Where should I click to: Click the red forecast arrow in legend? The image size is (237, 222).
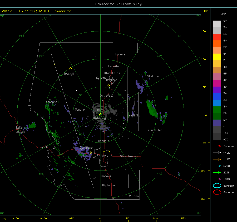point(217,146)
